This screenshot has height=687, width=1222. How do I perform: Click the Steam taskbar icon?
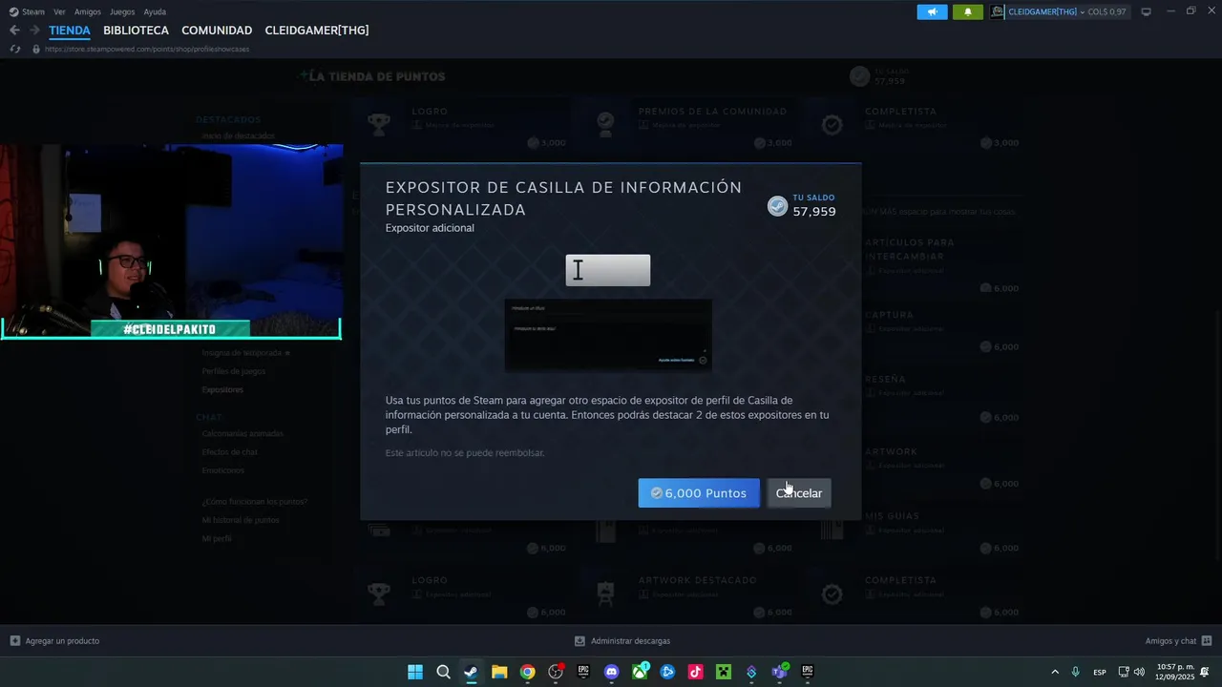coord(471,672)
